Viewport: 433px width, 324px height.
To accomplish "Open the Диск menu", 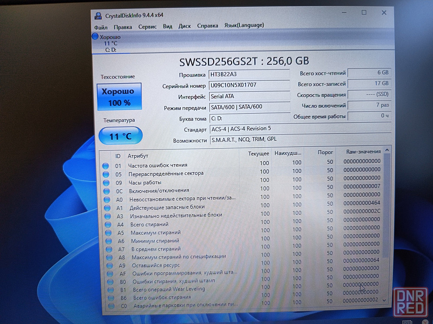I will click(184, 26).
